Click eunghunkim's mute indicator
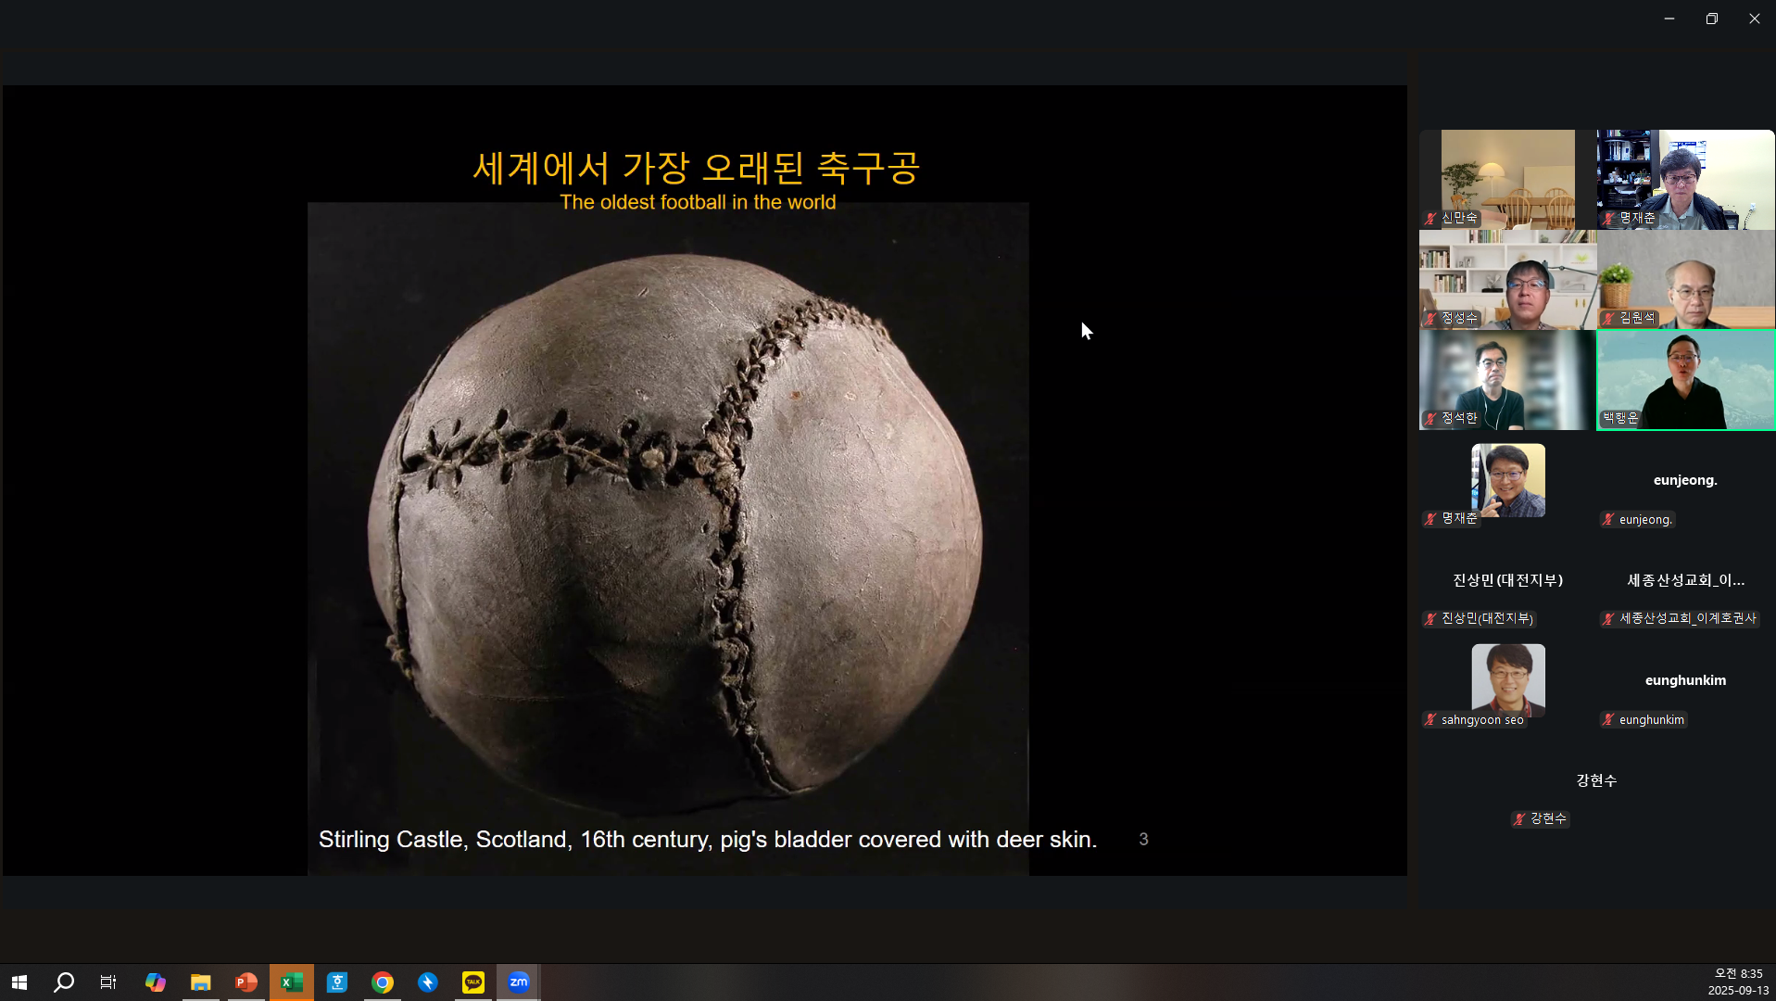The image size is (1776, 1001). coord(1608,719)
